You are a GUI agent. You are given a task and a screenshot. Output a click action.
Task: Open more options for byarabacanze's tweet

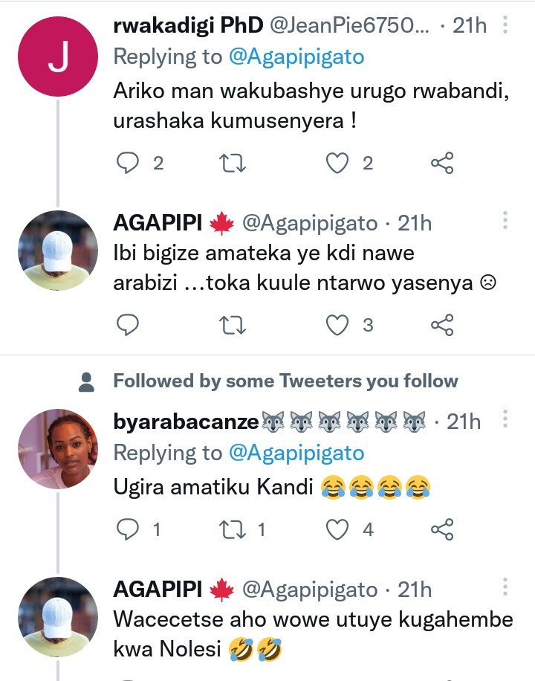point(505,420)
